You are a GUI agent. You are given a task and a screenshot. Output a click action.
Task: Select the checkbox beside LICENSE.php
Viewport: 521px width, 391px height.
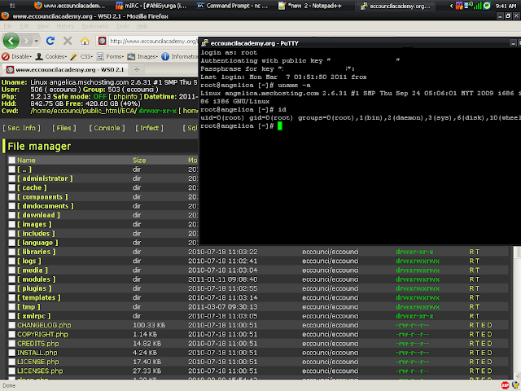12,361
